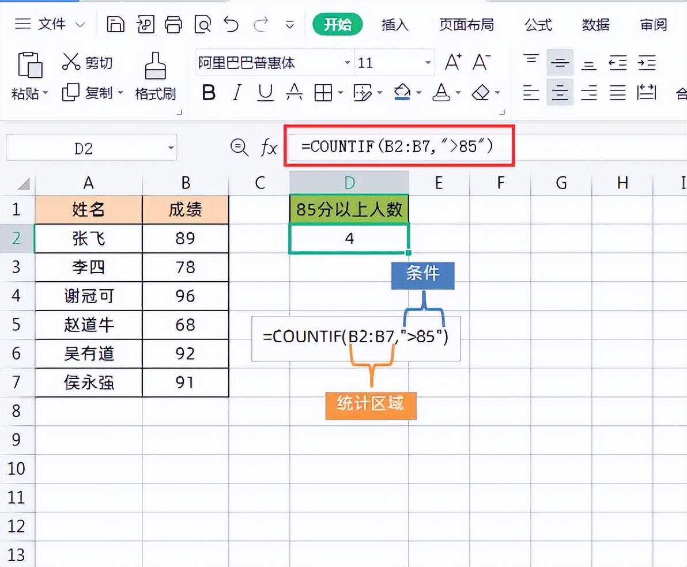The width and height of the screenshot is (687, 567).
Task: Click the justify alignment icon
Action: click(x=618, y=92)
